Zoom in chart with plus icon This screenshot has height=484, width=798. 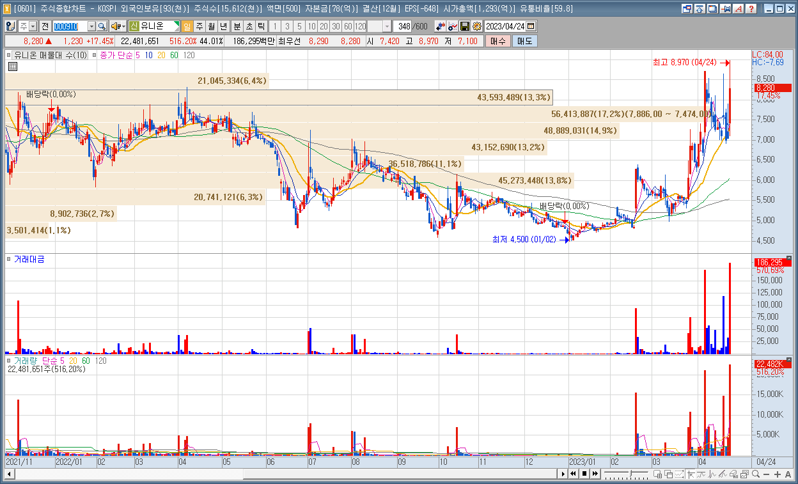pyautogui.click(x=777, y=474)
